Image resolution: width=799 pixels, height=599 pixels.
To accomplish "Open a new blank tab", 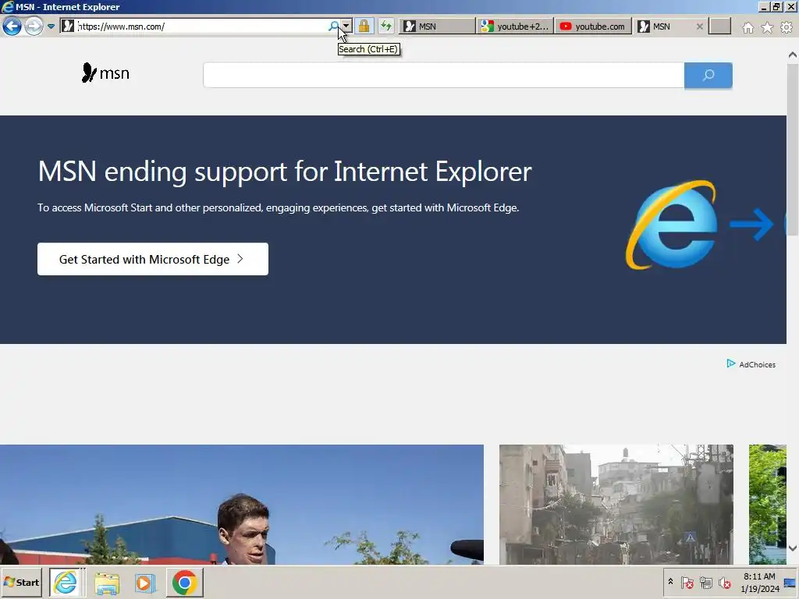I will pyautogui.click(x=720, y=27).
